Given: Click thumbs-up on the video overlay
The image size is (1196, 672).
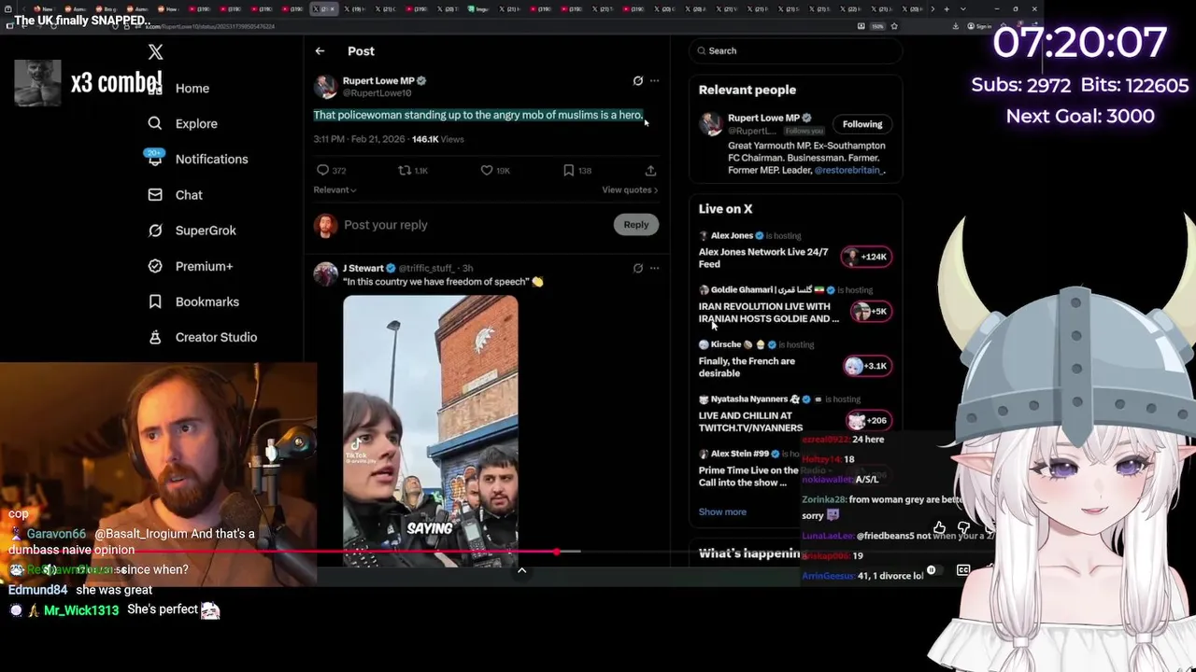Looking at the screenshot, I should 939,528.
